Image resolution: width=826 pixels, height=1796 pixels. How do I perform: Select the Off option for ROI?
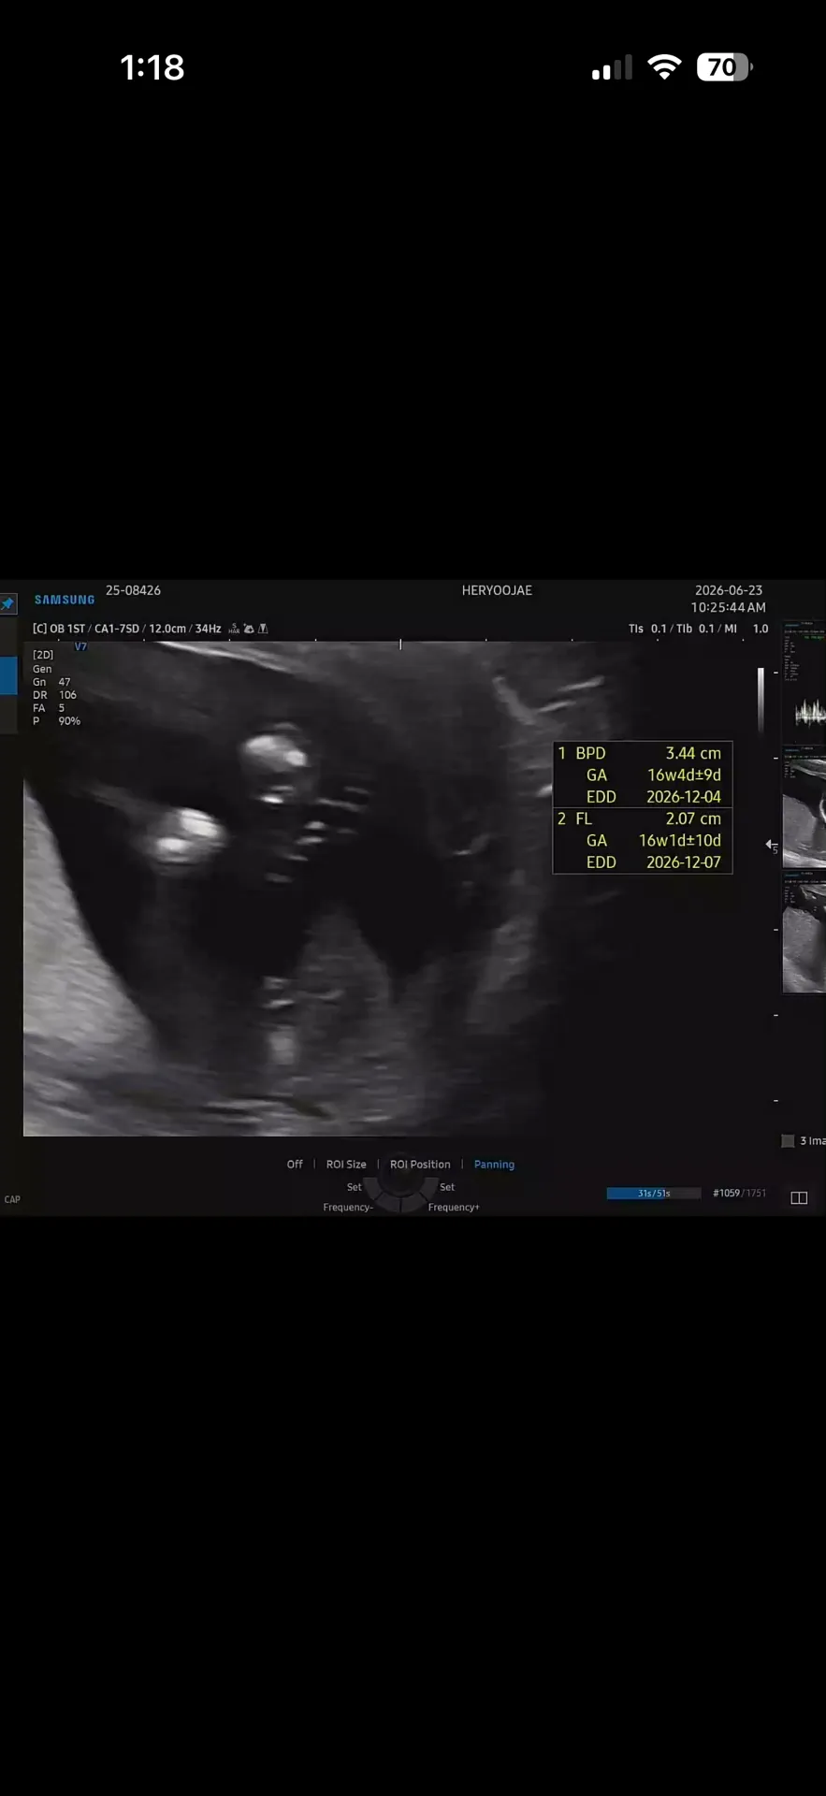[x=295, y=1165]
